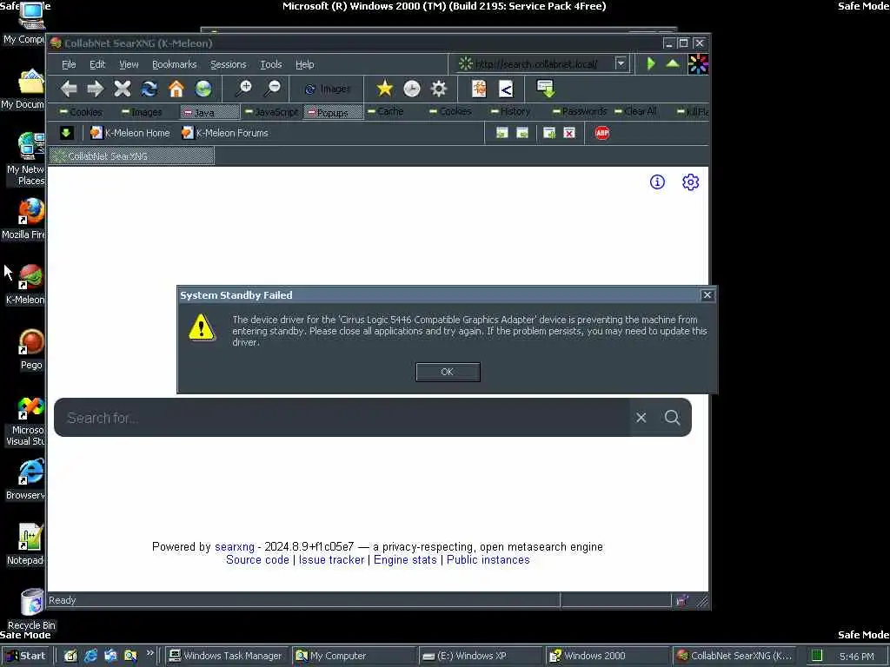Click the Passwords clear toggle
The height and width of the screenshot is (667, 890).
tap(580, 111)
